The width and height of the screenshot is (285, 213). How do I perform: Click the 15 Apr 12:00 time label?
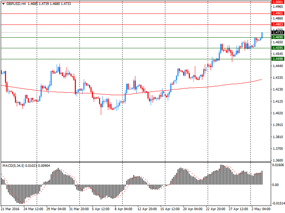[170, 209]
